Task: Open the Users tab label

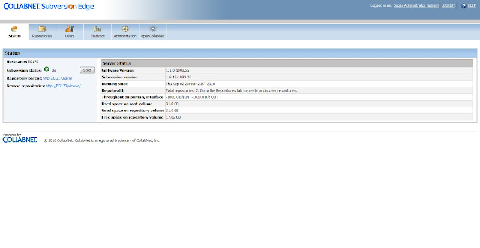Action: [x=70, y=36]
